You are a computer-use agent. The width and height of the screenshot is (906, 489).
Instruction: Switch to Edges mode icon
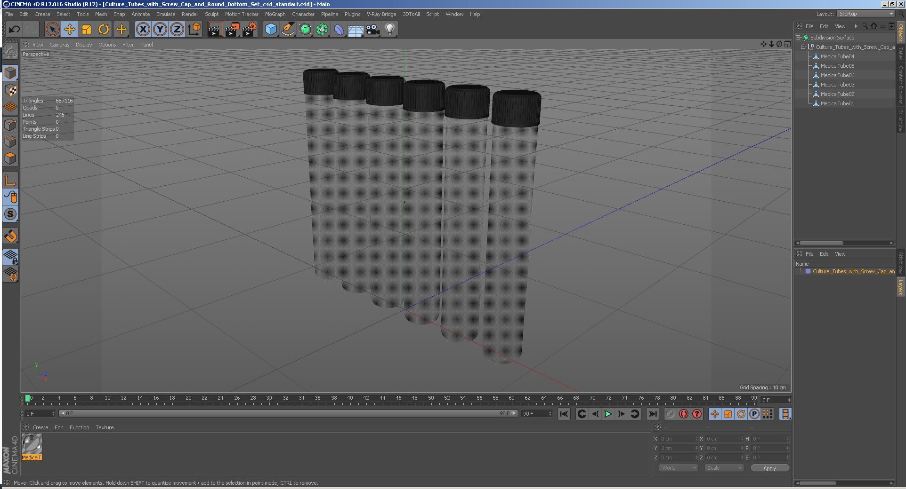tap(10, 142)
